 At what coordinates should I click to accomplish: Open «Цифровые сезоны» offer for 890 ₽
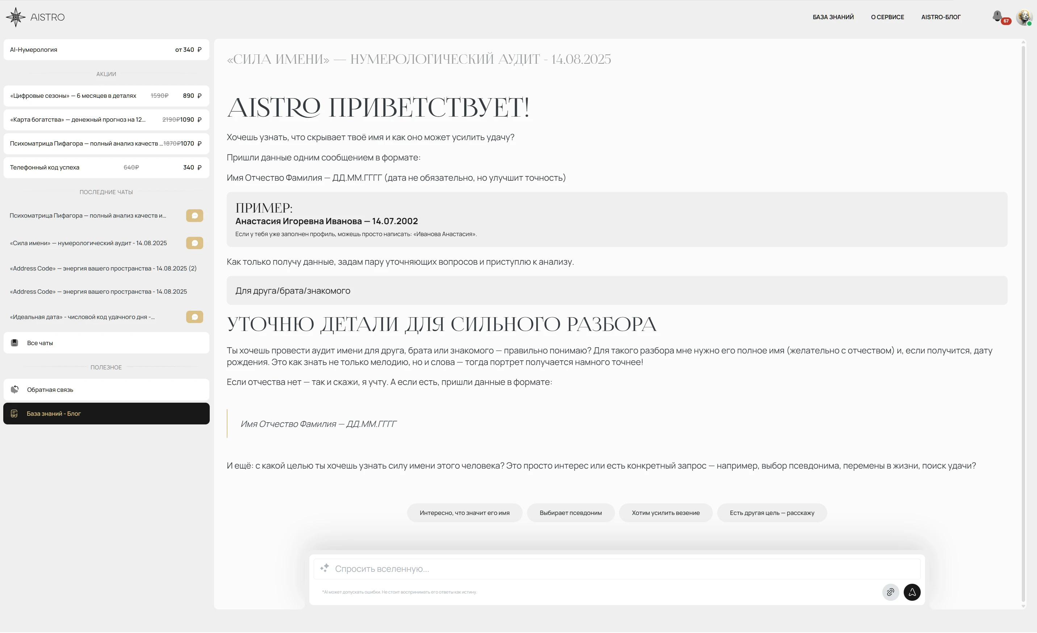[x=106, y=96]
